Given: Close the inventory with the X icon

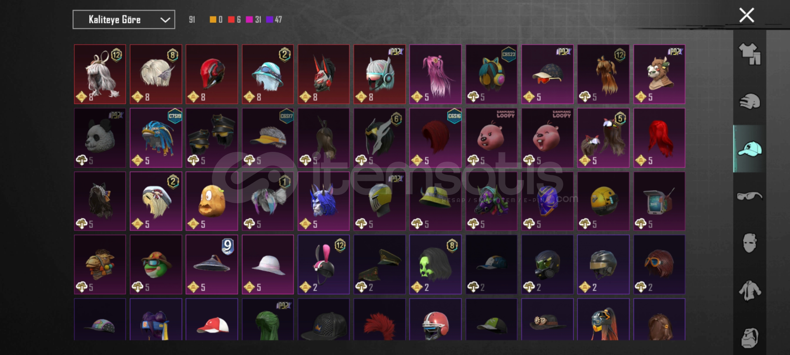Looking at the screenshot, I should pos(747,15).
